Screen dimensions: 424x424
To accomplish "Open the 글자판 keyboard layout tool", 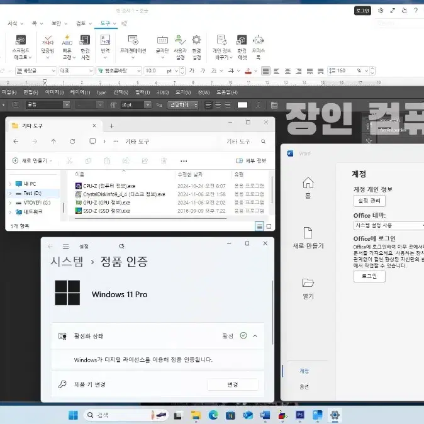I will pos(162,47).
